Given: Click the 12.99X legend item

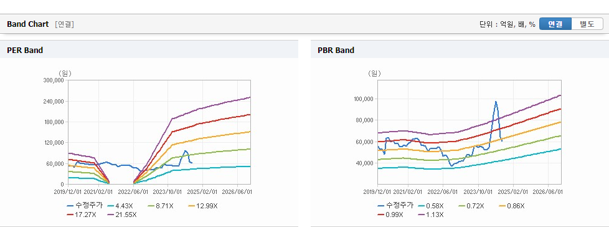Looking at the screenshot, I should (x=203, y=206).
